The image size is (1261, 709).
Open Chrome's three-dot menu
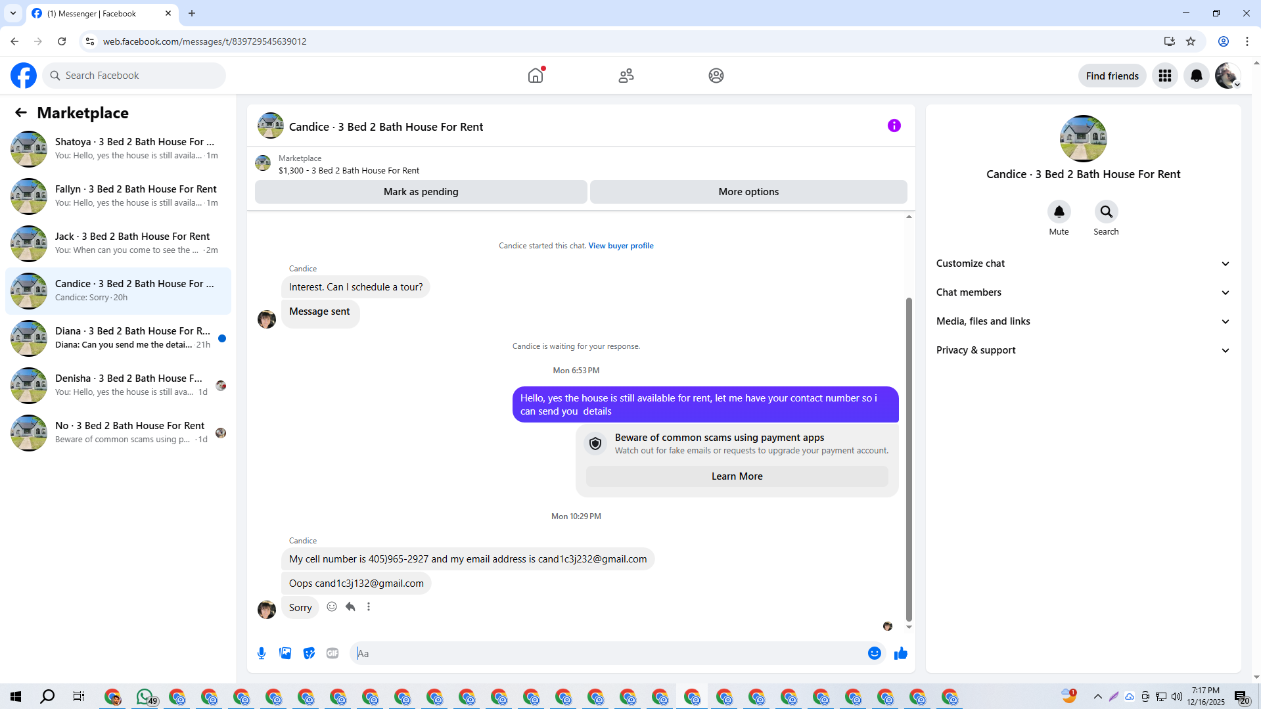pyautogui.click(x=1247, y=41)
